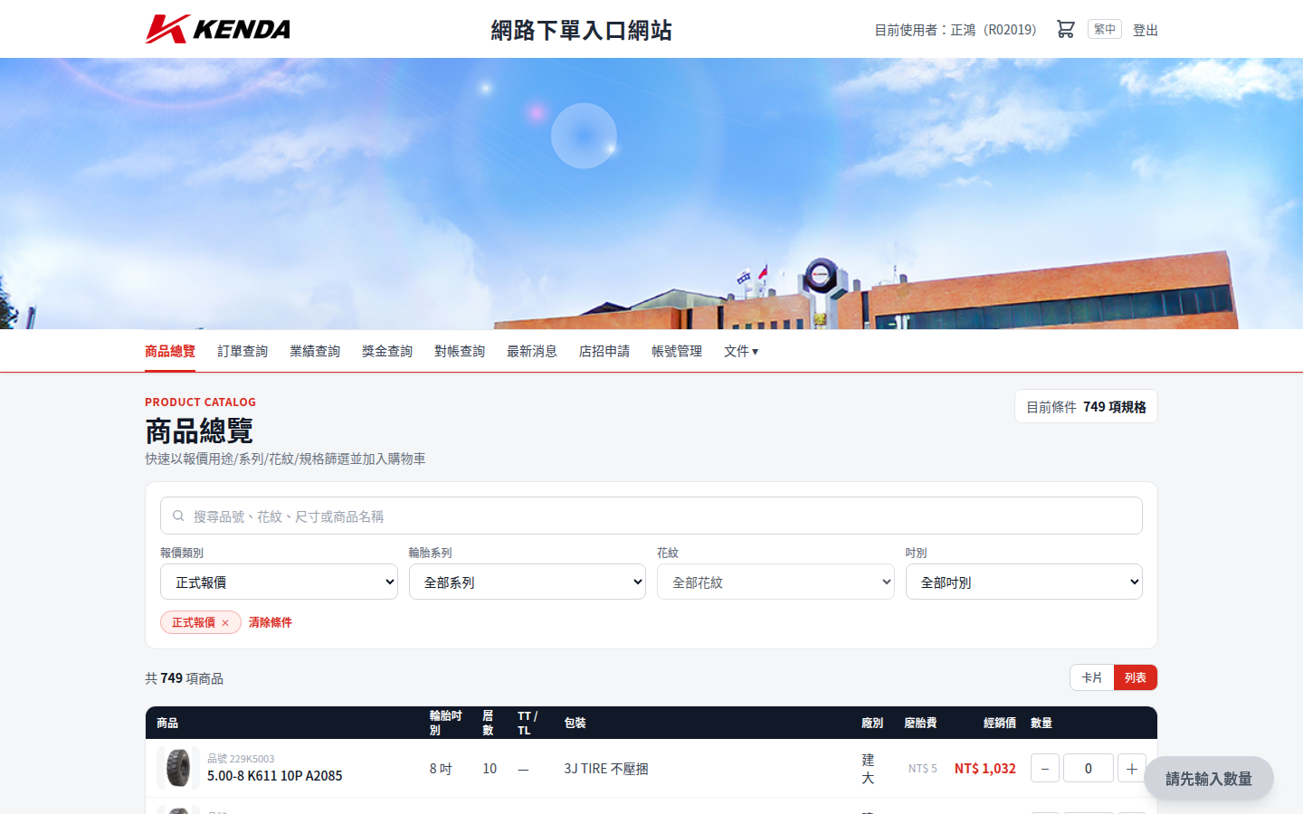Decrease quantity with the minus button
Screen dimensions: 1303x814
coord(1045,768)
